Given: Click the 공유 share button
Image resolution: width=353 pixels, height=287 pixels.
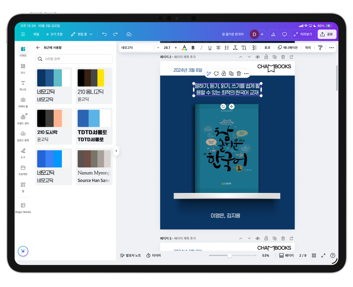Looking at the screenshot, I should [x=327, y=34].
